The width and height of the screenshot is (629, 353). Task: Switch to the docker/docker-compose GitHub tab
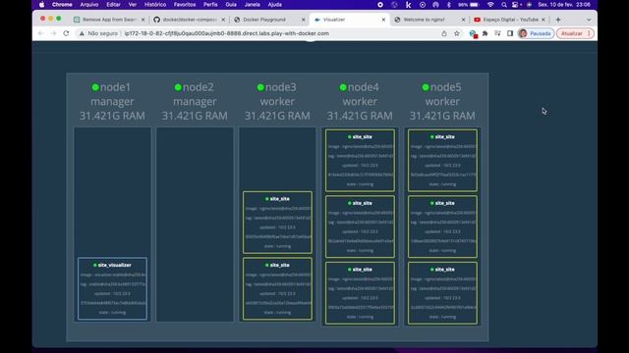pyautogui.click(x=190, y=20)
